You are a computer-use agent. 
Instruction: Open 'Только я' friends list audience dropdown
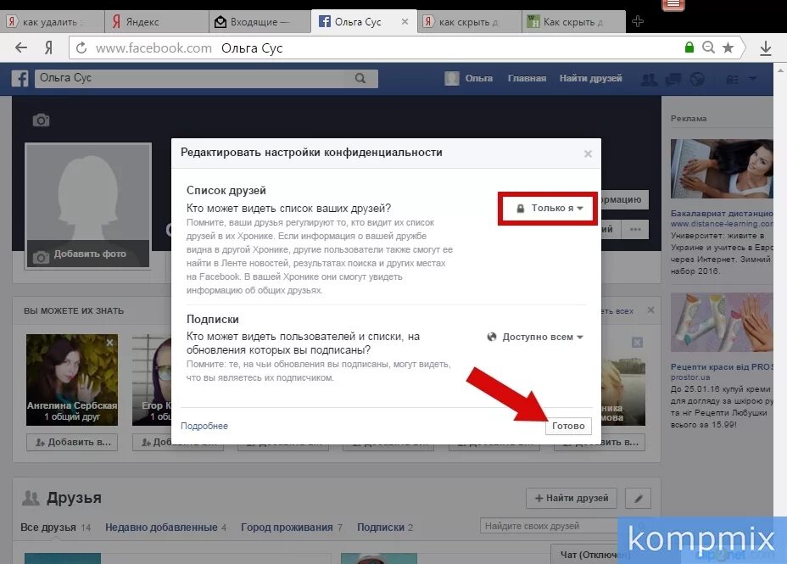coord(549,208)
